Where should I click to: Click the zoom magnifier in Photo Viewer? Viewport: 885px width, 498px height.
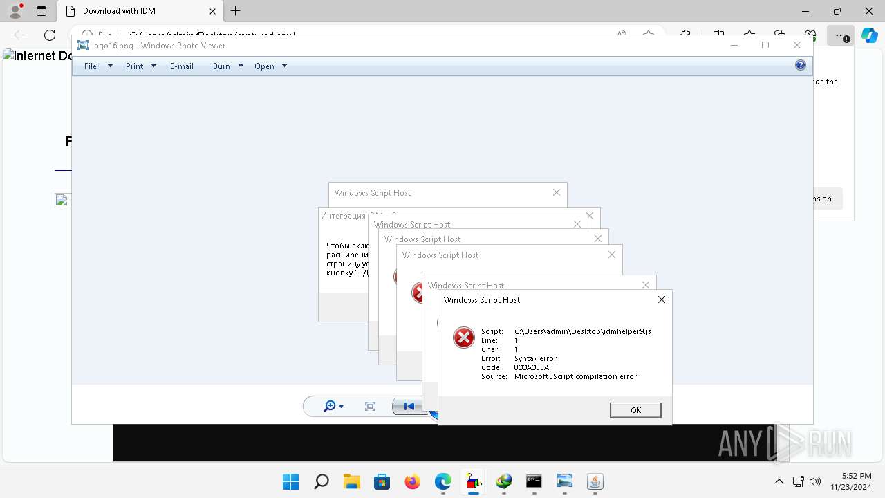[330, 407]
